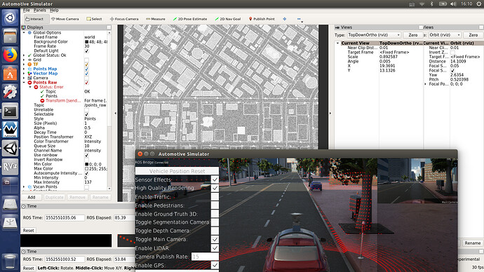
Task: Expand the Vscan Points node
Action: [24, 186]
